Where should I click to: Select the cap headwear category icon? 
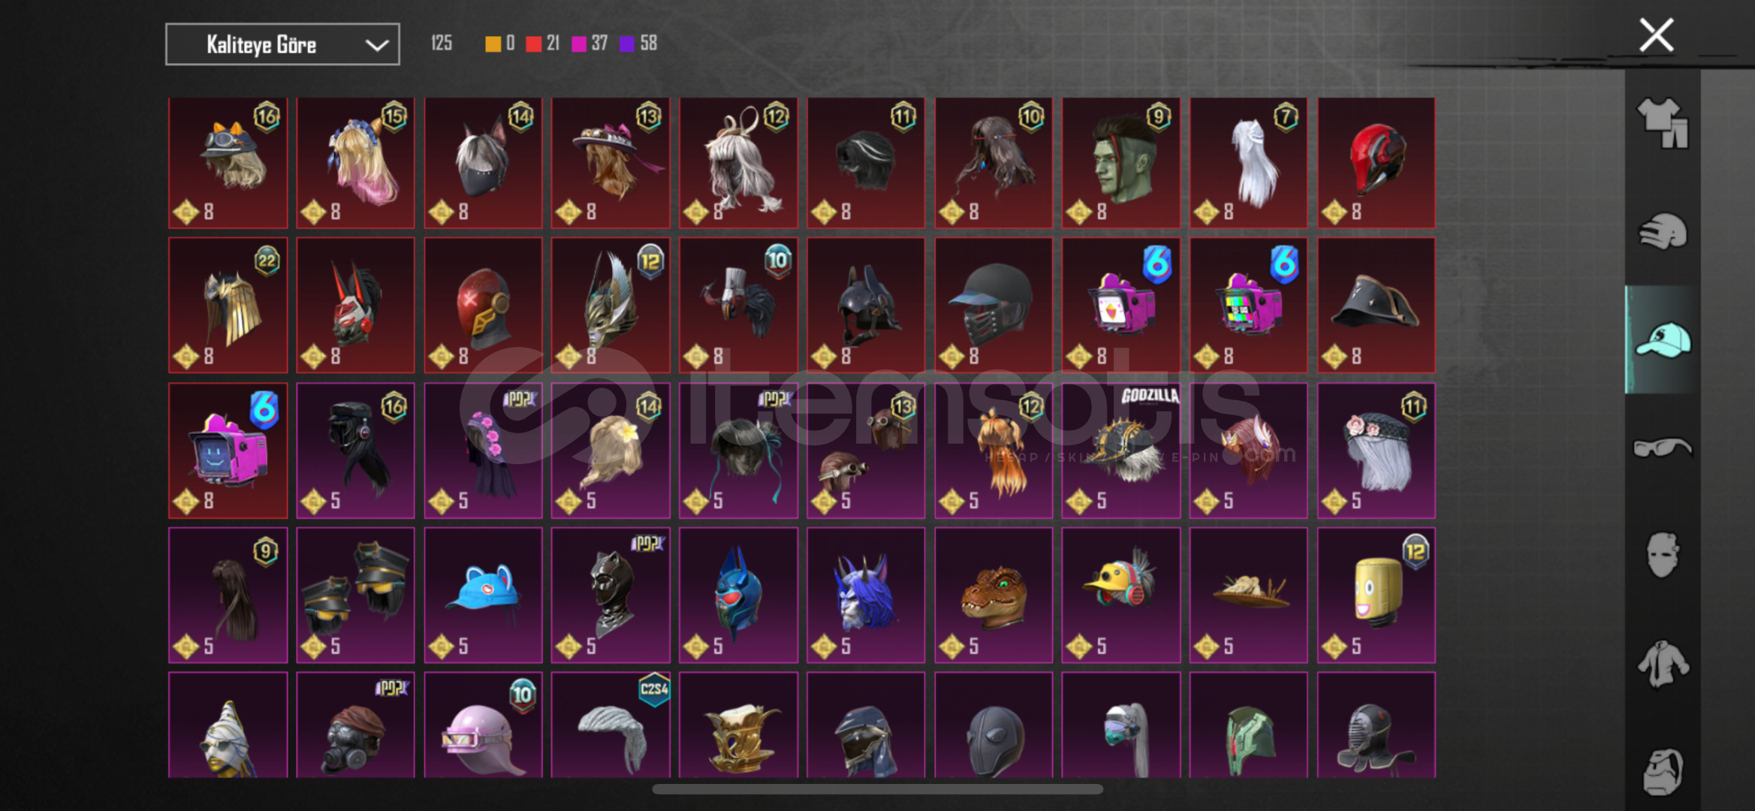tap(1663, 339)
